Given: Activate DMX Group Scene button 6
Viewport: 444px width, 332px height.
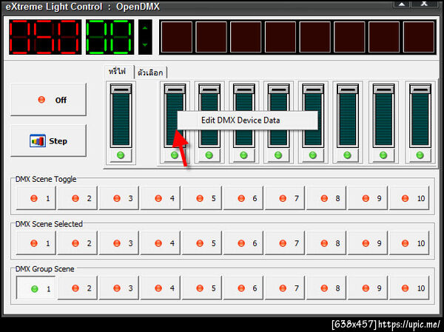Looking at the screenshot, I should point(243,288).
